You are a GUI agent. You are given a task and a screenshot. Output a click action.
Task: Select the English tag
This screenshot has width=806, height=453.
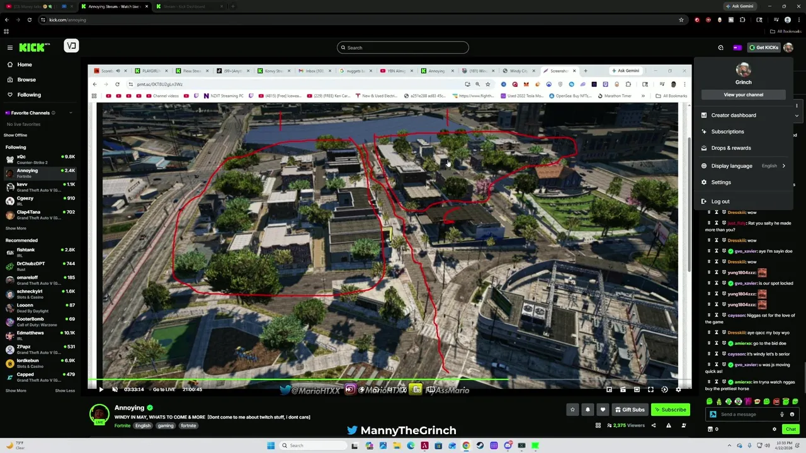click(x=143, y=425)
